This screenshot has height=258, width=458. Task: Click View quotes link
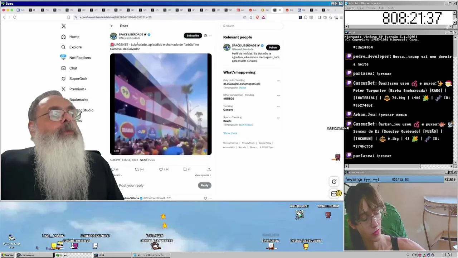[203, 175]
